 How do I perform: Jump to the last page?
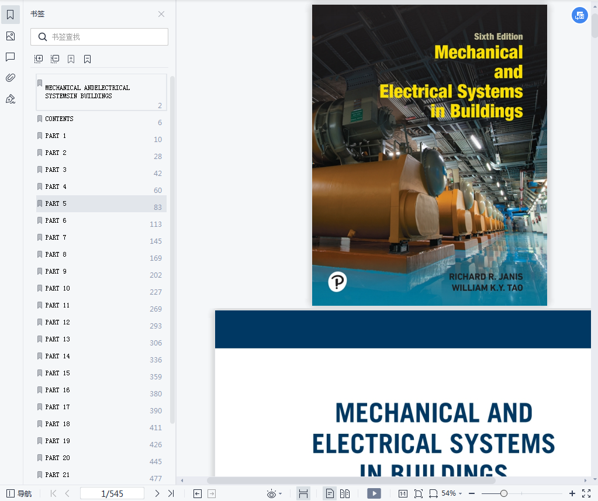[171, 494]
